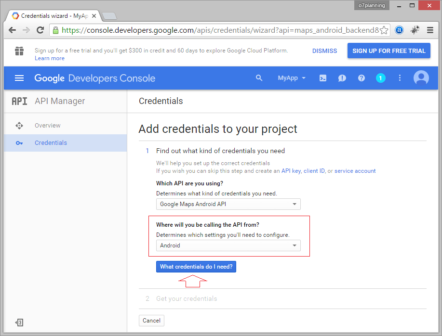Click the API key link
Image resolution: width=442 pixels, height=336 pixels.
pos(291,171)
